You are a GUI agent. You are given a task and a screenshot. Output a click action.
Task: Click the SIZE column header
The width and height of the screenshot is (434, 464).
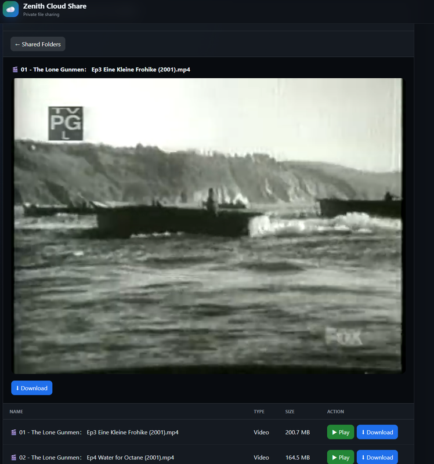[x=290, y=412]
